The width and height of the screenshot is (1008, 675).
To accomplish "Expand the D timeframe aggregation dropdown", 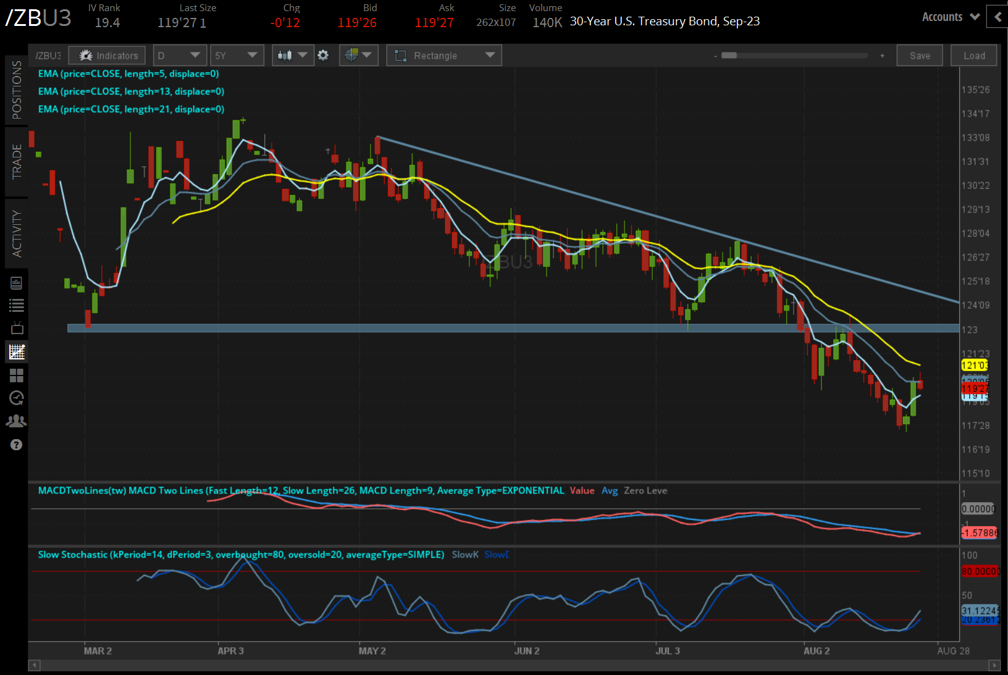I will 180,56.
